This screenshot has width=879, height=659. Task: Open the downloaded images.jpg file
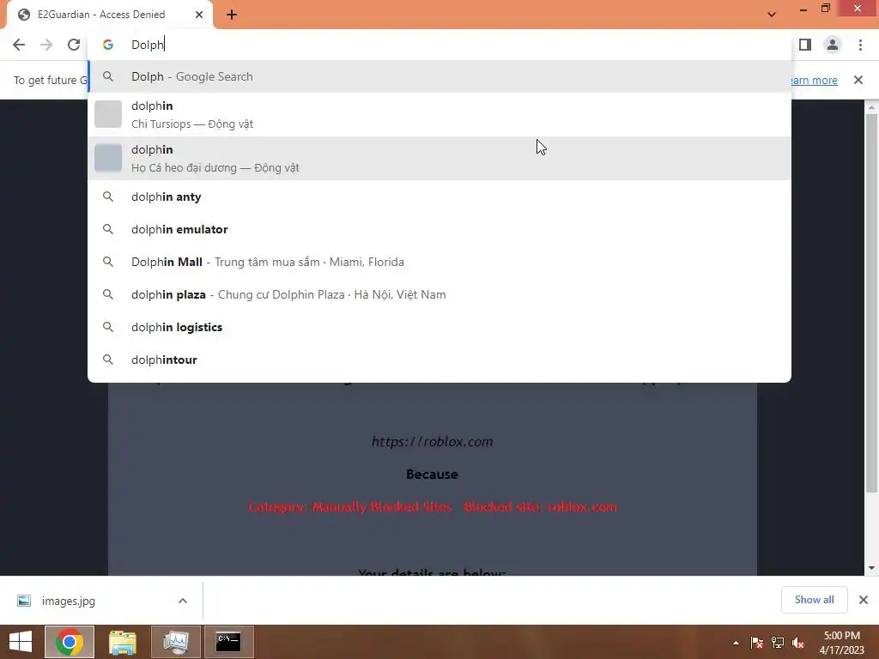pyautogui.click(x=69, y=601)
